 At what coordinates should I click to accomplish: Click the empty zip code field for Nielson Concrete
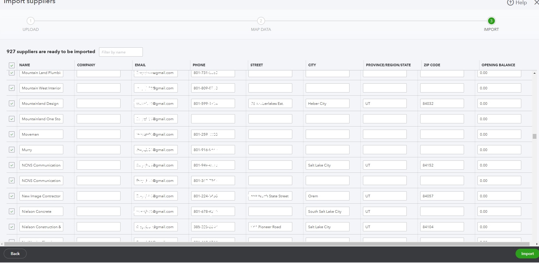[x=442, y=211]
